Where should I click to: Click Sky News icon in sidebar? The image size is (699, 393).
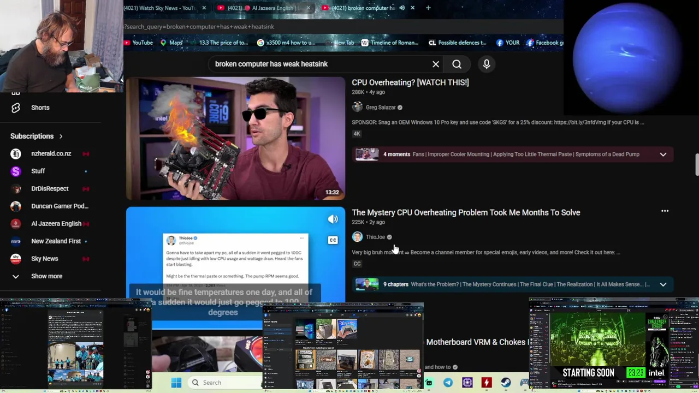tap(16, 258)
